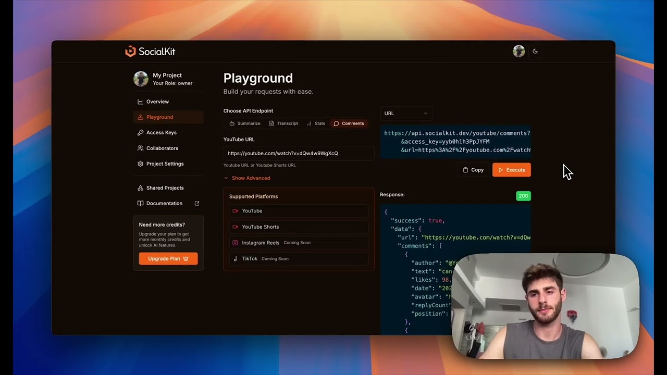Open the URL format dropdown
This screenshot has width=667, height=375.
406,114
